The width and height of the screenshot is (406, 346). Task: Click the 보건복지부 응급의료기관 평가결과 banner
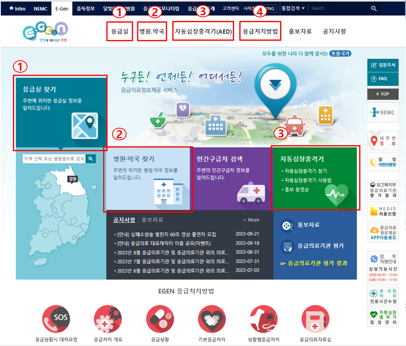click(x=383, y=190)
